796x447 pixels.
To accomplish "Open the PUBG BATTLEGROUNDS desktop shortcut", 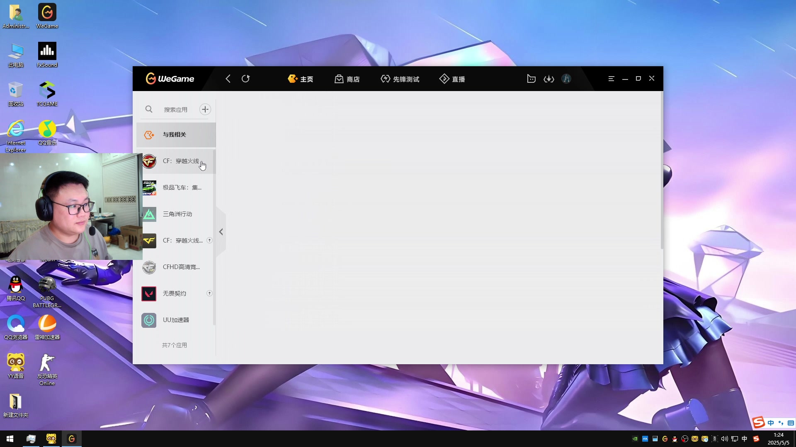I will [47, 292].
